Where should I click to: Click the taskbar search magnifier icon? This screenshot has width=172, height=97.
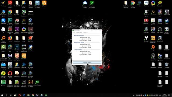(x=6, y=95)
